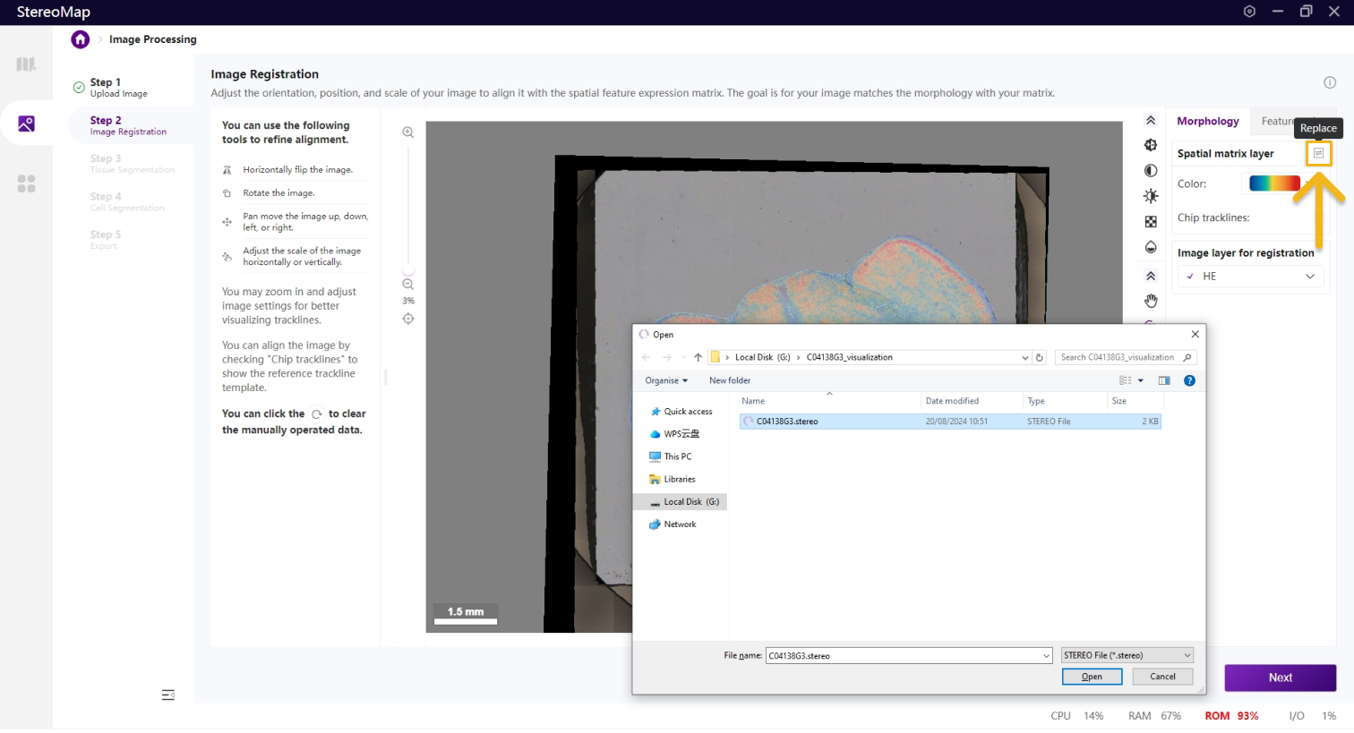Switch to the Morphology tab
This screenshot has height=733, width=1354.
1207,122
